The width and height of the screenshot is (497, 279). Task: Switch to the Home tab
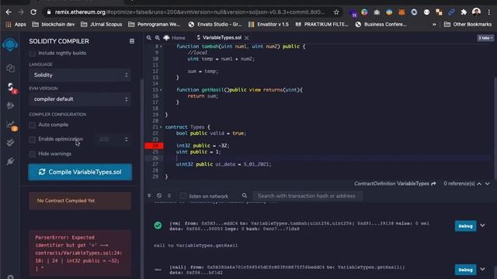tap(174, 38)
